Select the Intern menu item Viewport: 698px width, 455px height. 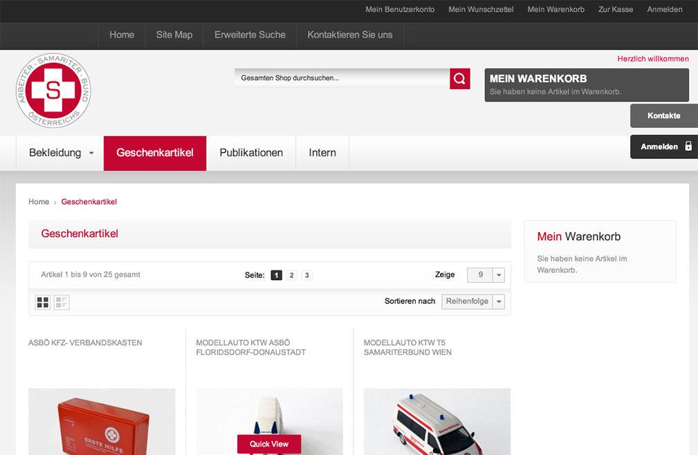click(x=322, y=153)
